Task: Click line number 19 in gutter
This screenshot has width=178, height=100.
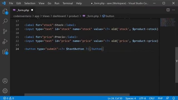Action: coord(17,29)
